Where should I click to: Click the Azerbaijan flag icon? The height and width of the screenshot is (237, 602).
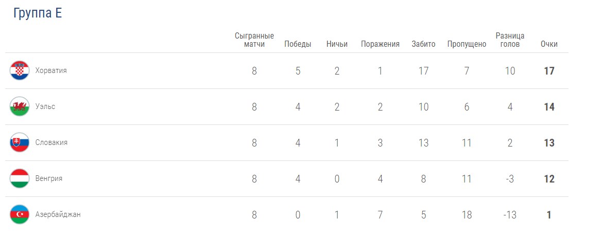(x=20, y=214)
